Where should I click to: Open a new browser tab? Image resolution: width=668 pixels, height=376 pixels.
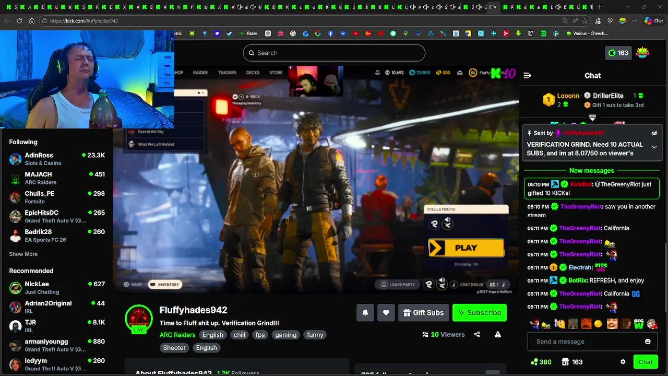pos(600,7)
